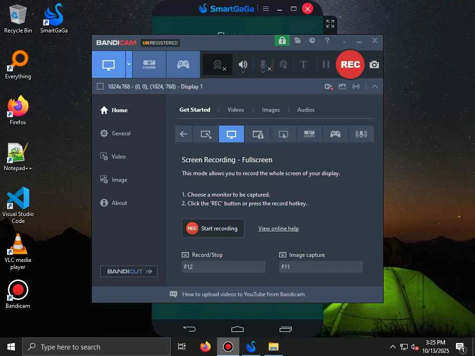Open screen recording mode dropdown arrow

[129, 64]
